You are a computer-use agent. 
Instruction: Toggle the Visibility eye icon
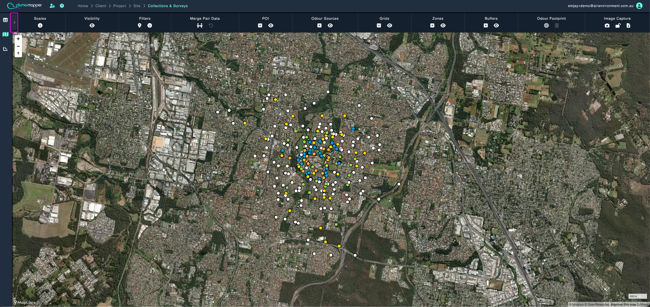92,25
